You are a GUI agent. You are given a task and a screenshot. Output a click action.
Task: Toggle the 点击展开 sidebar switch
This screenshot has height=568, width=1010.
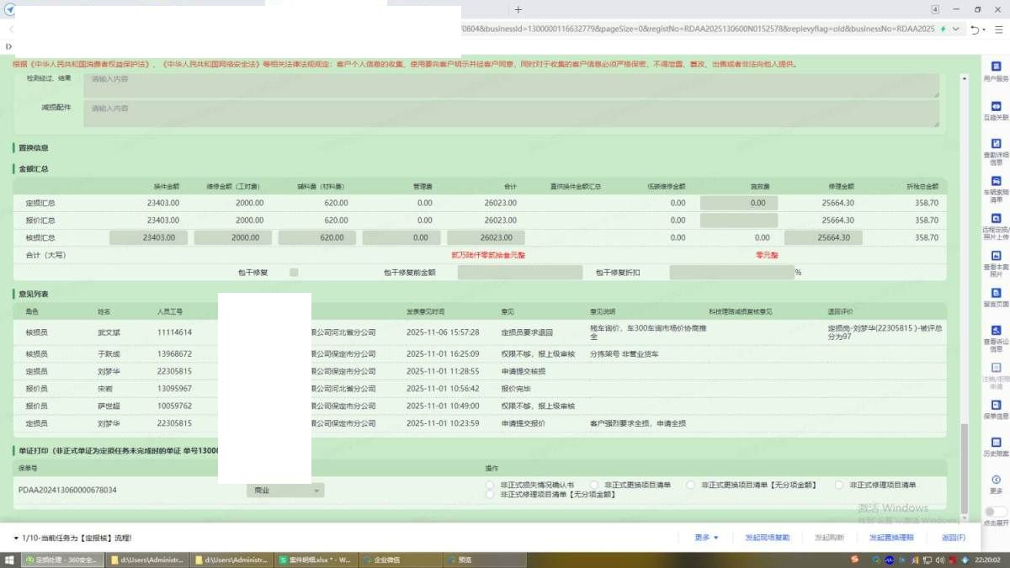pyautogui.click(x=996, y=512)
